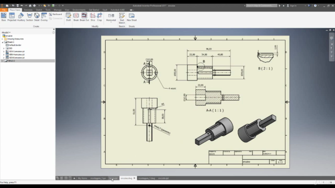Open the Tools ribbon tab

point(48,10)
